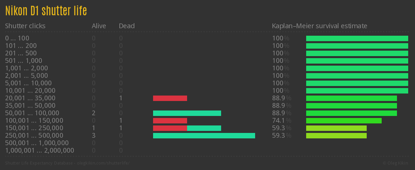Open the olegkikin.com/shutterlife footer link
Image resolution: width=415 pixels, height=170 pixels.
coord(103,163)
